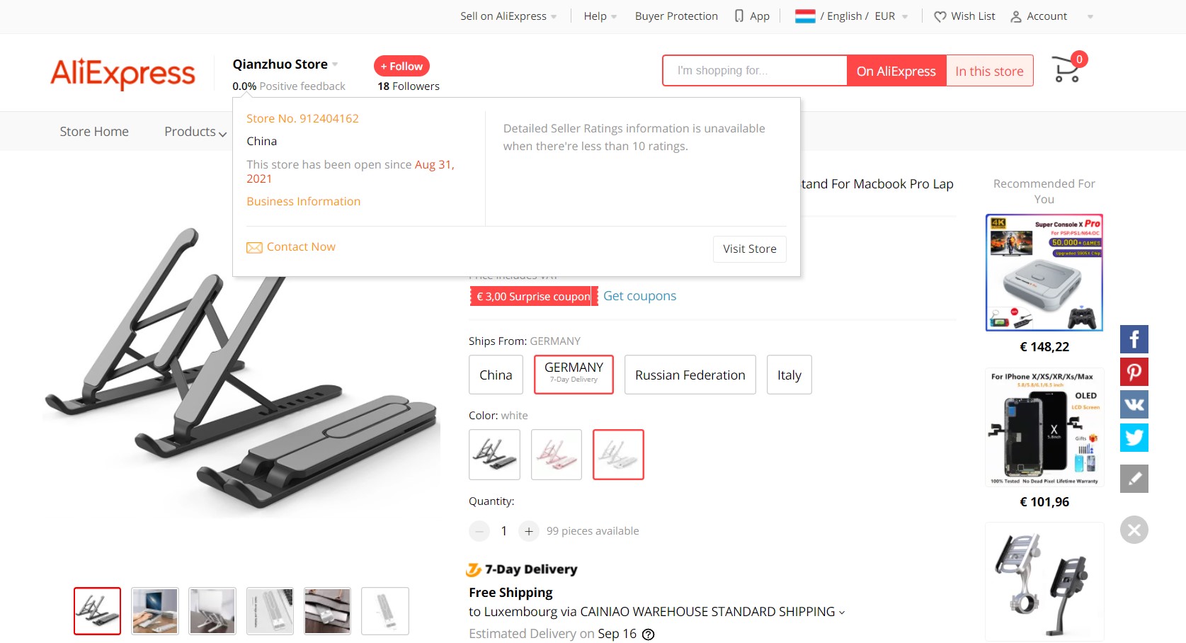This screenshot has height=643, width=1186.
Task: Dismiss the Recommended For You panel
Action: (1134, 529)
